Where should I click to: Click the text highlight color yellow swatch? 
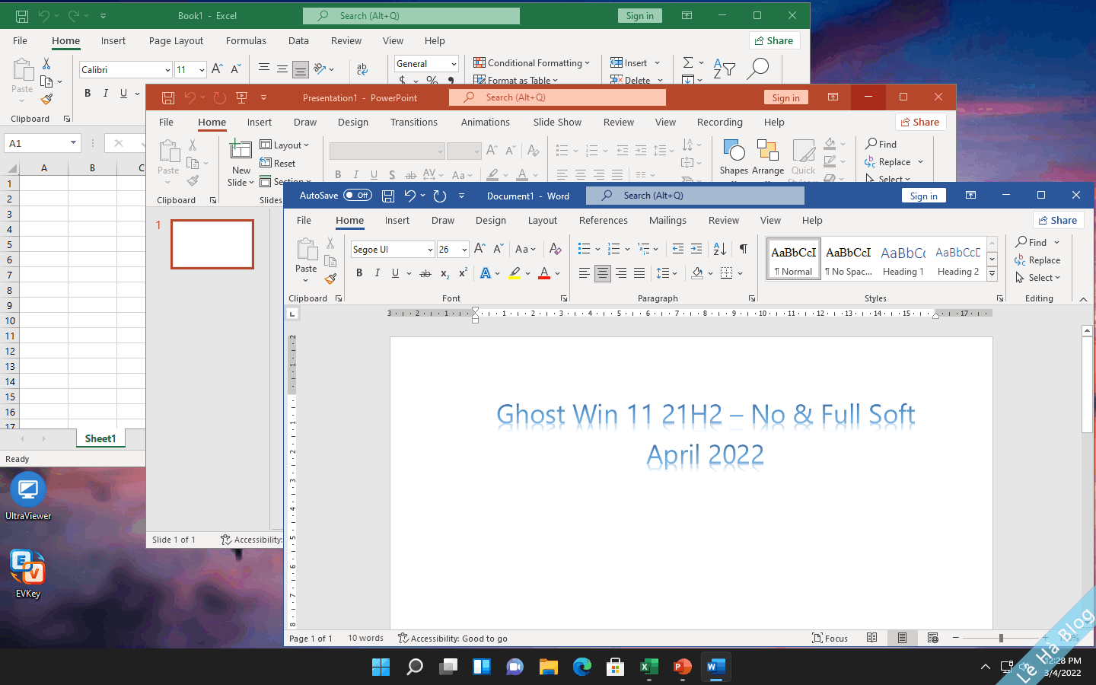coord(515,279)
